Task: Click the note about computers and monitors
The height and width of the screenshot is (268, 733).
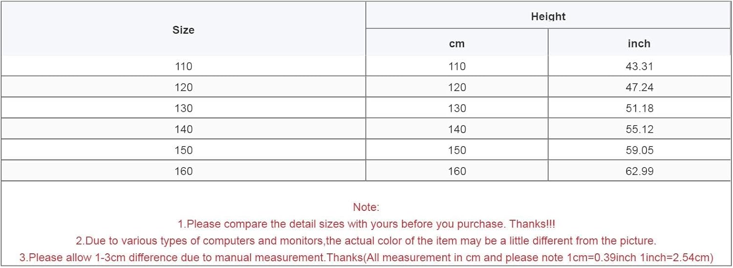Action: 366,241
